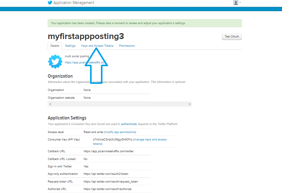Click the Consumer Key (API Key) label
This screenshot has height=194, width=282.
click(x=64, y=139)
